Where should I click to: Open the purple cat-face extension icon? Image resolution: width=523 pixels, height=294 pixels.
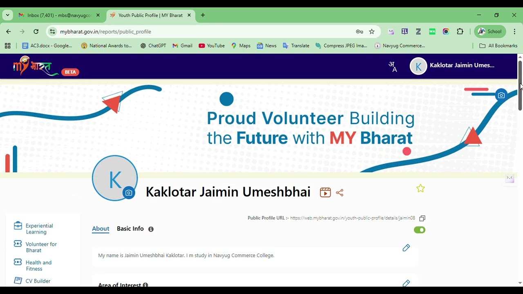[391, 31]
